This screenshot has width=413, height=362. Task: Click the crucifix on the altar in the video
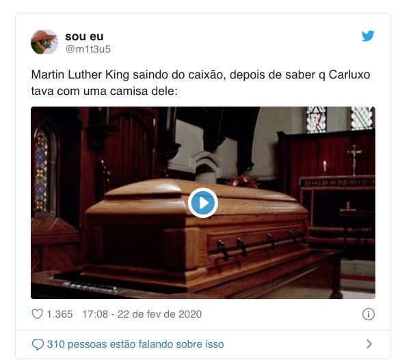[354, 159]
